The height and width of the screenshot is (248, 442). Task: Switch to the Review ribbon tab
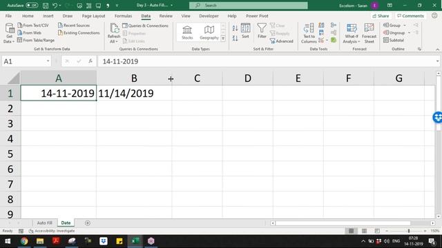coord(166,16)
